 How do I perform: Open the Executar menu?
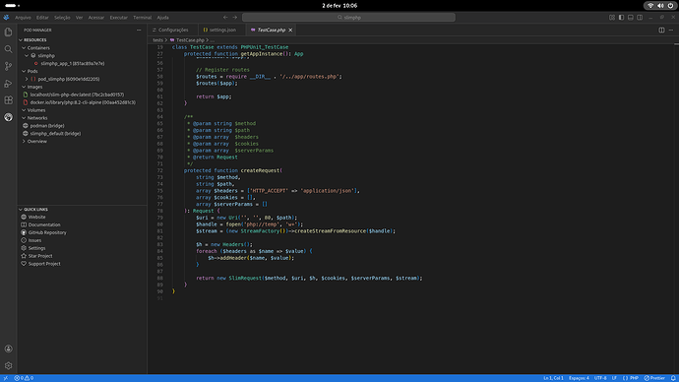click(119, 18)
